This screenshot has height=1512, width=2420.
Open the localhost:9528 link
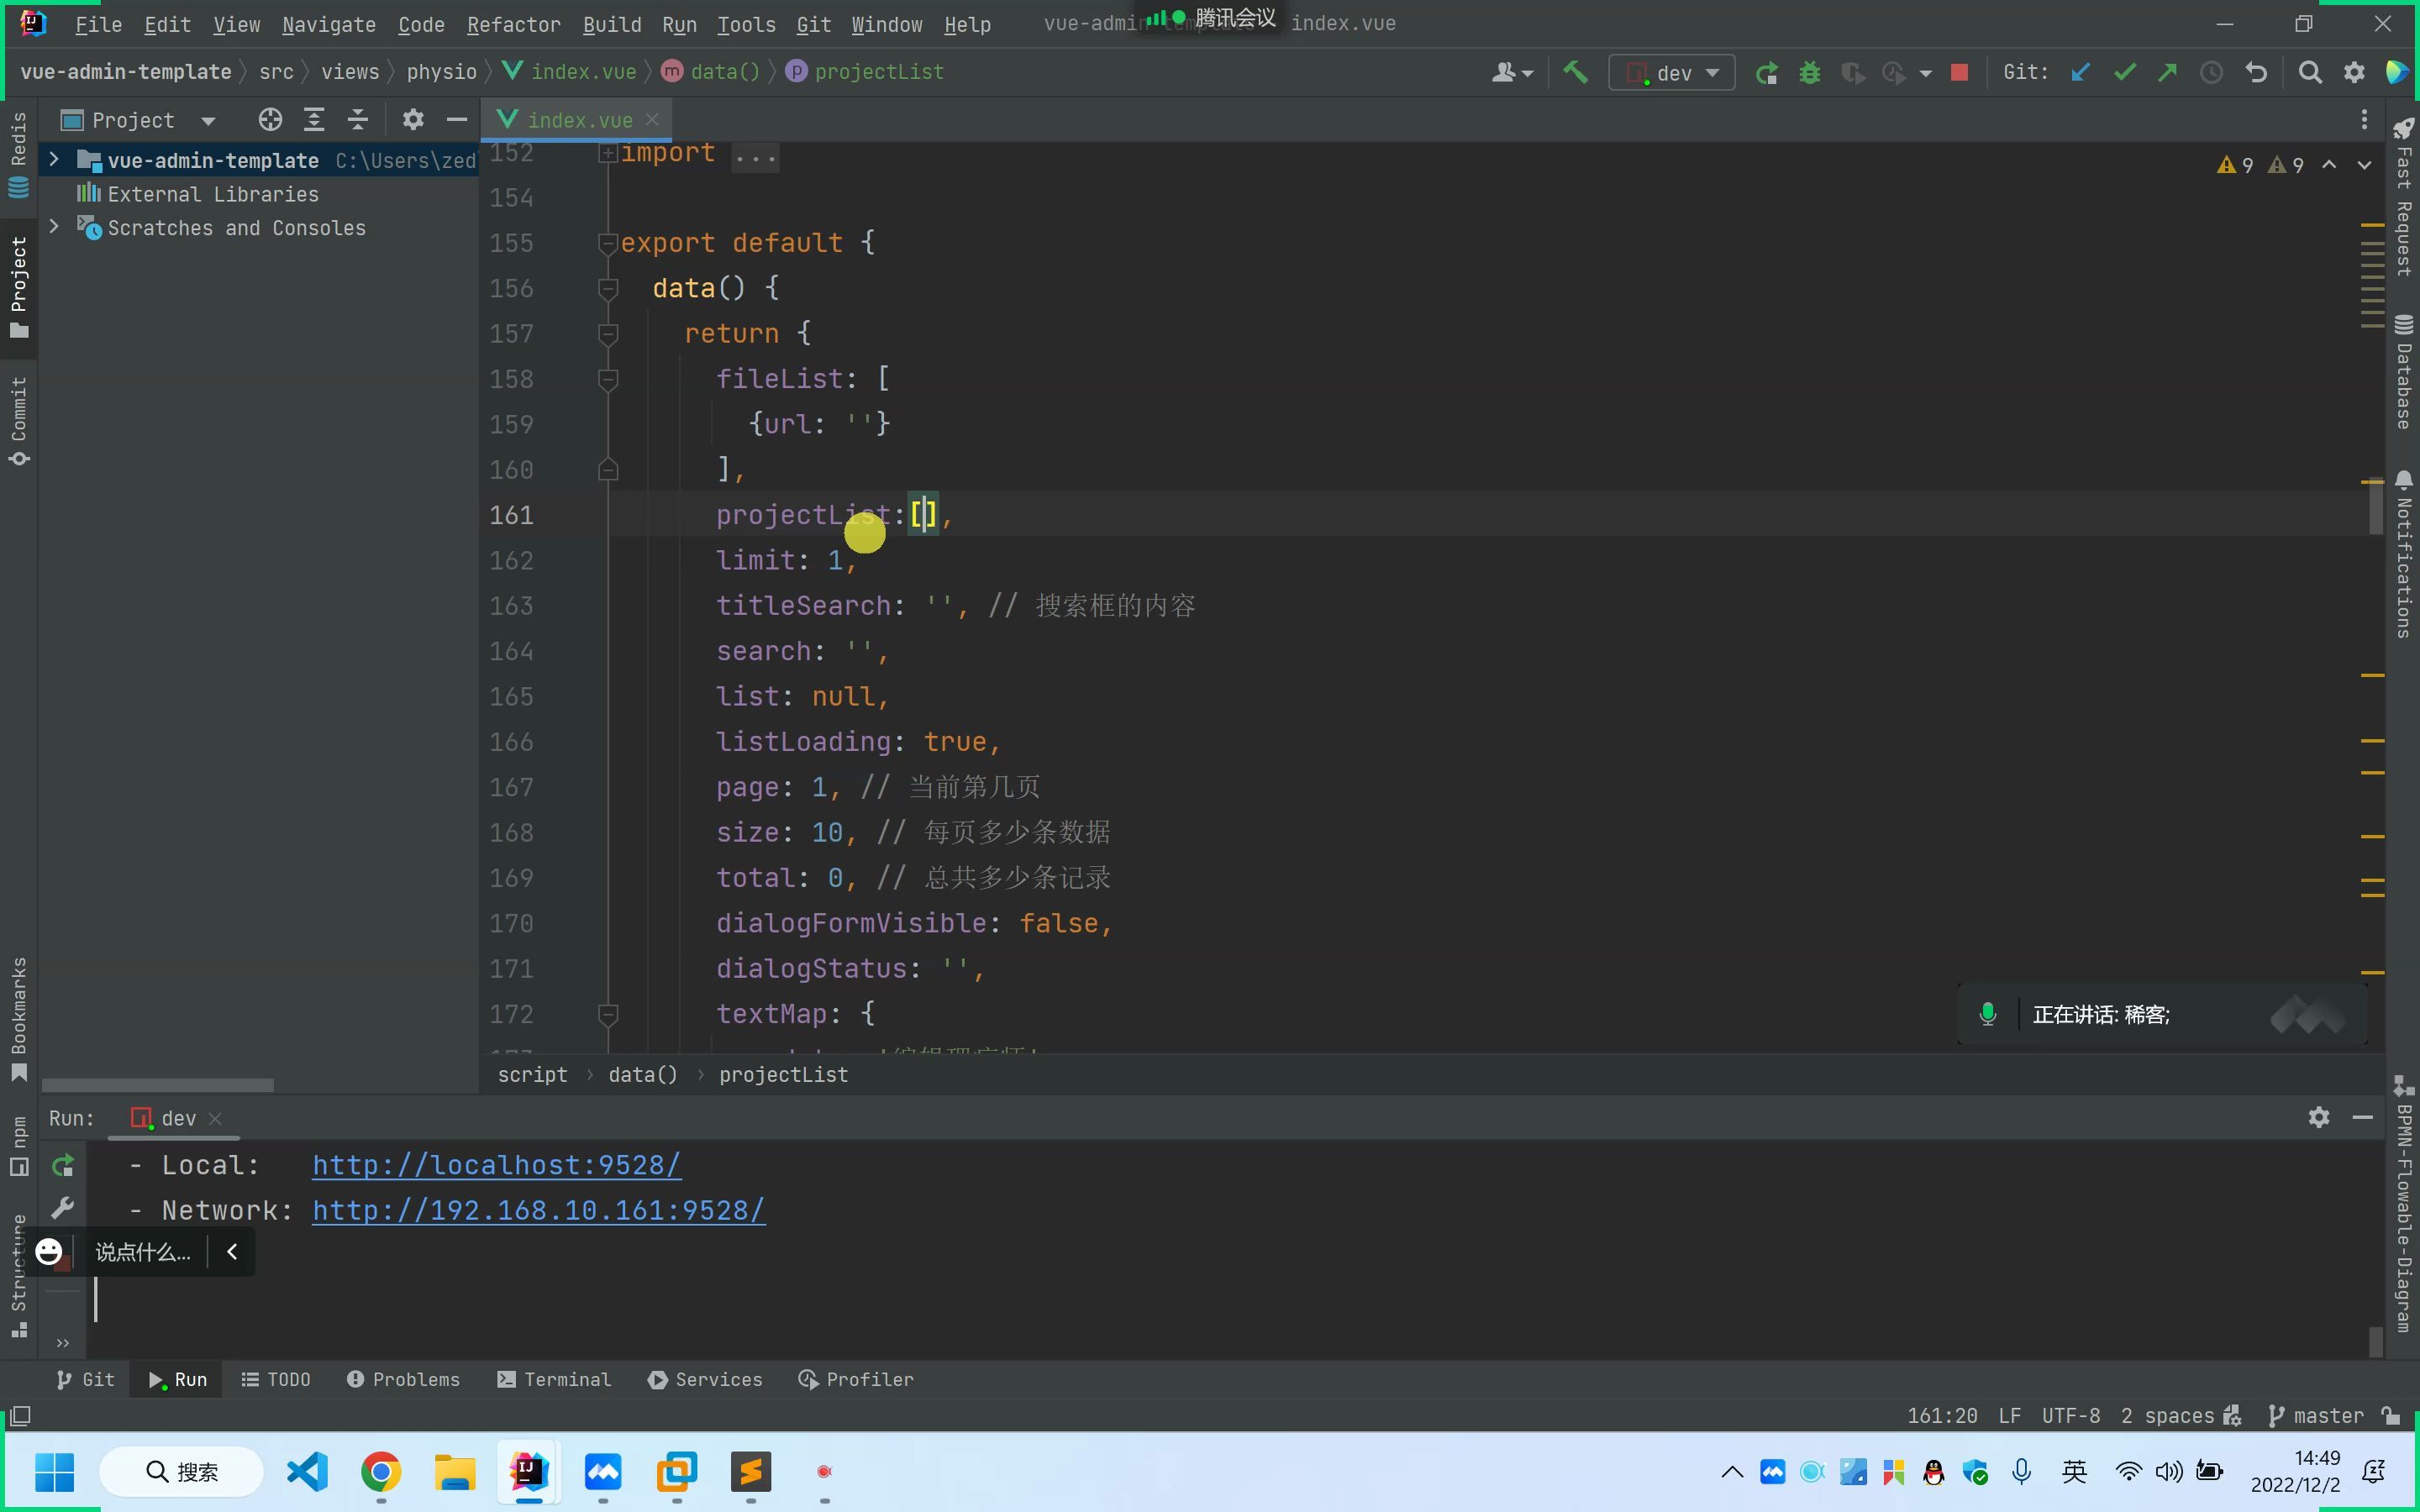coord(496,1165)
